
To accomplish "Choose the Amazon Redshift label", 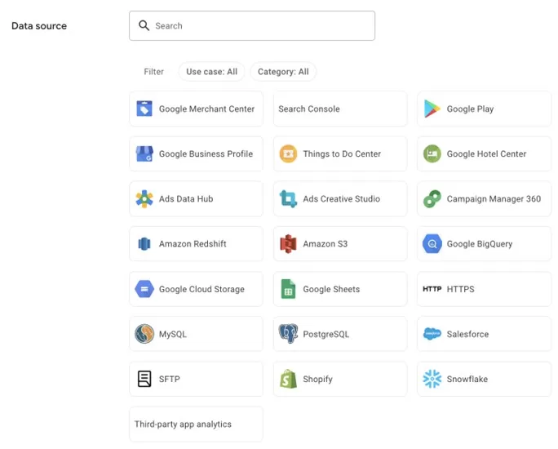I will 193,244.
